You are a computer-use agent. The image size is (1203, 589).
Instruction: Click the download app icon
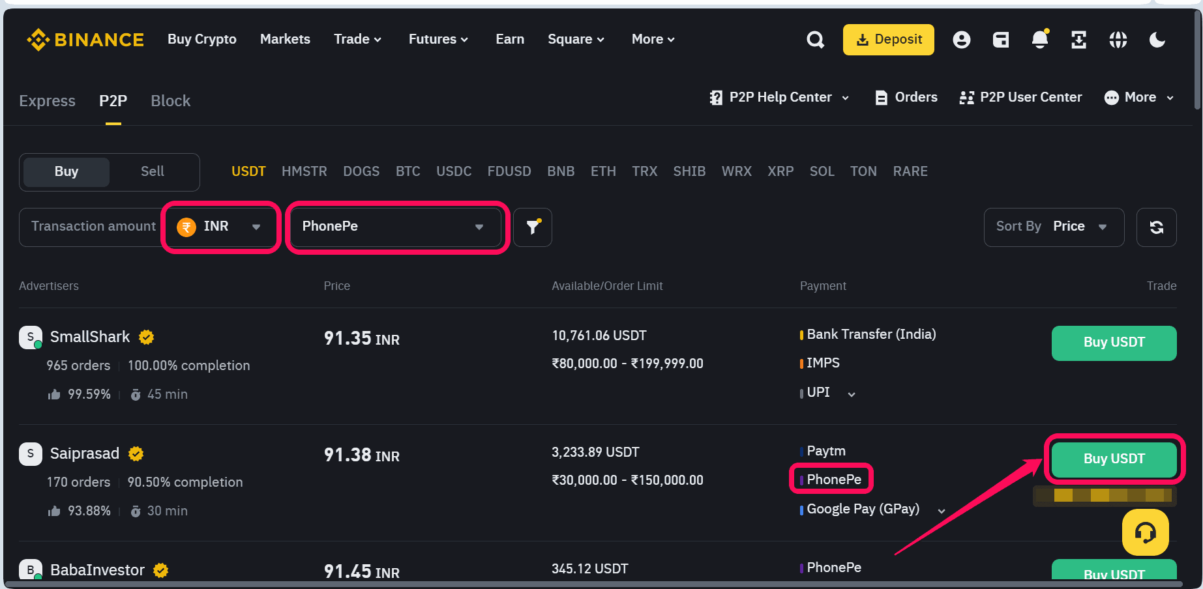click(x=1079, y=40)
